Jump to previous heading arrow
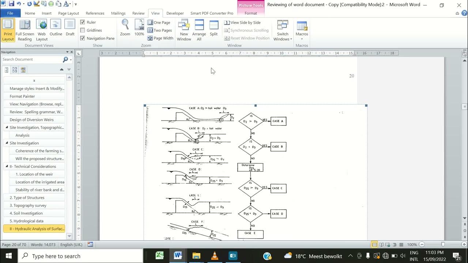 click(61, 69)
